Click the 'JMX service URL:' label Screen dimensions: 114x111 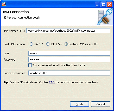(14, 31)
